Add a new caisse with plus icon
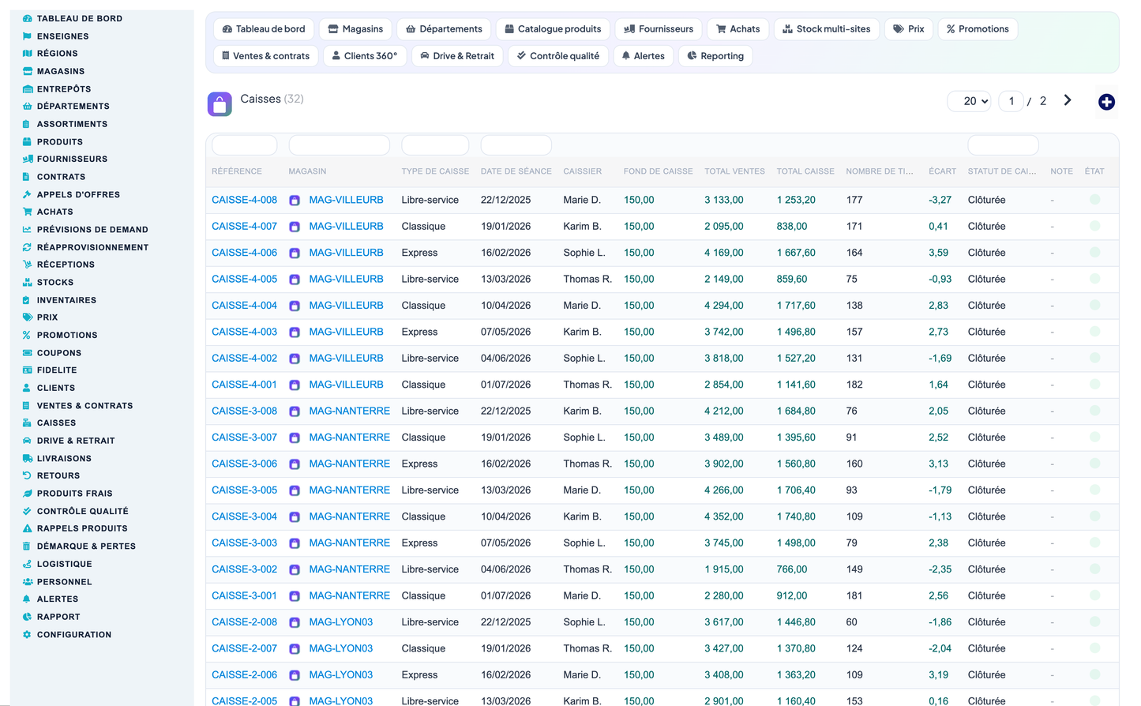 coord(1106,102)
